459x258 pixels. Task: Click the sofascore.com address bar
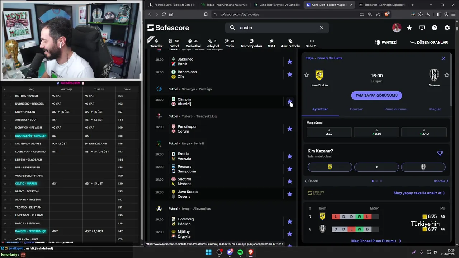click(x=283, y=14)
